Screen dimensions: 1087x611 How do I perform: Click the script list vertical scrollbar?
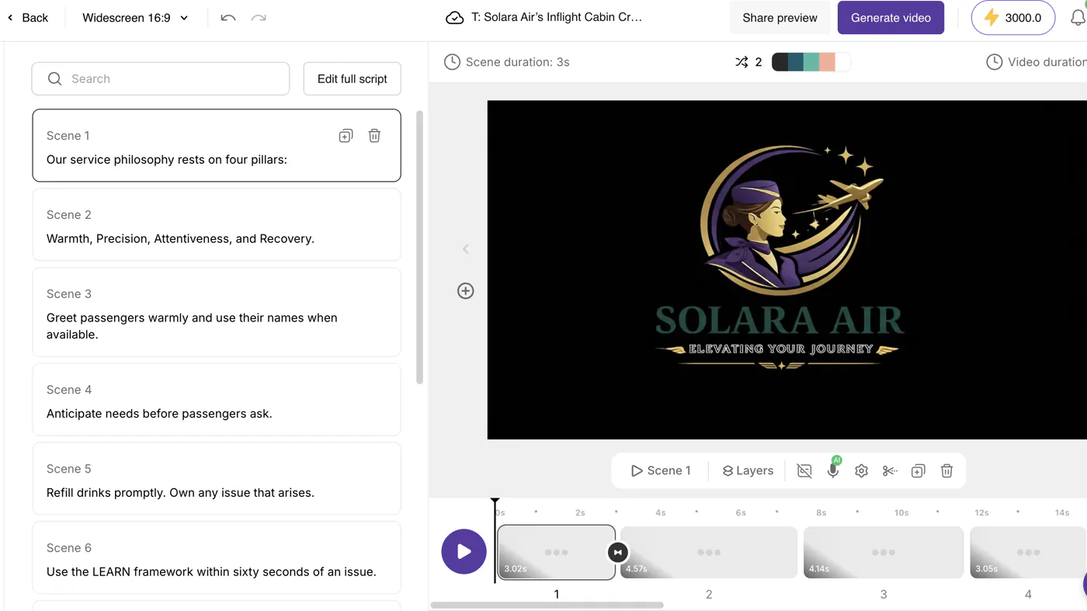(x=420, y=247)
